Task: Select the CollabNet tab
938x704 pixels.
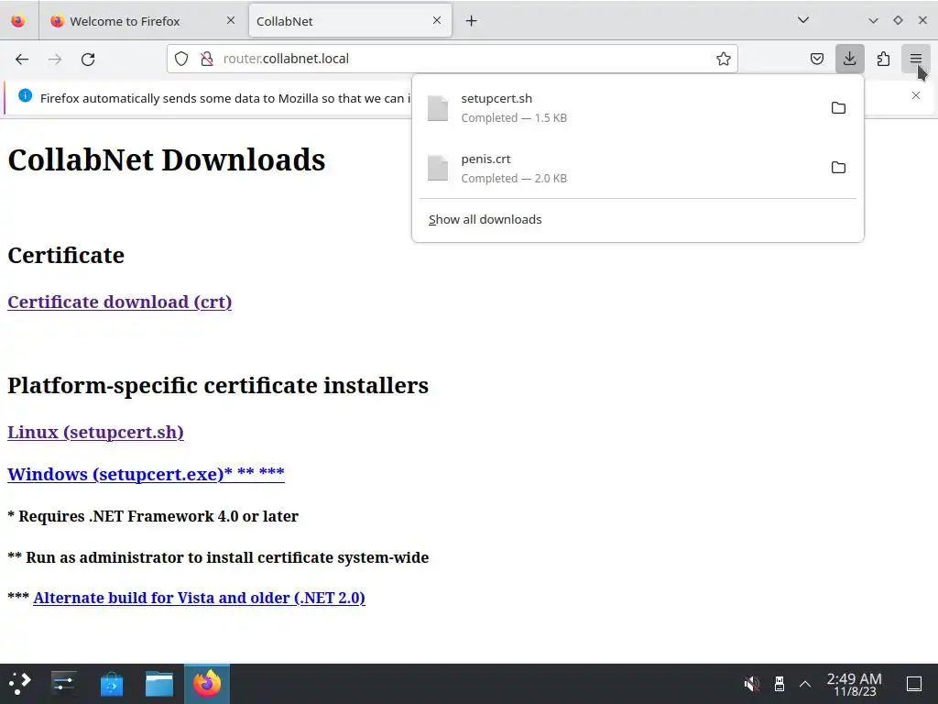Action: click(x=350, y=21)
